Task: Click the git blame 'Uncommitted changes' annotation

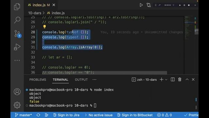Action: click(x=142, y=32)
